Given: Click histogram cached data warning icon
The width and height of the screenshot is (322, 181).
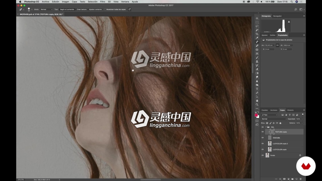Looking at the screenshot, I should coord(289,22).
